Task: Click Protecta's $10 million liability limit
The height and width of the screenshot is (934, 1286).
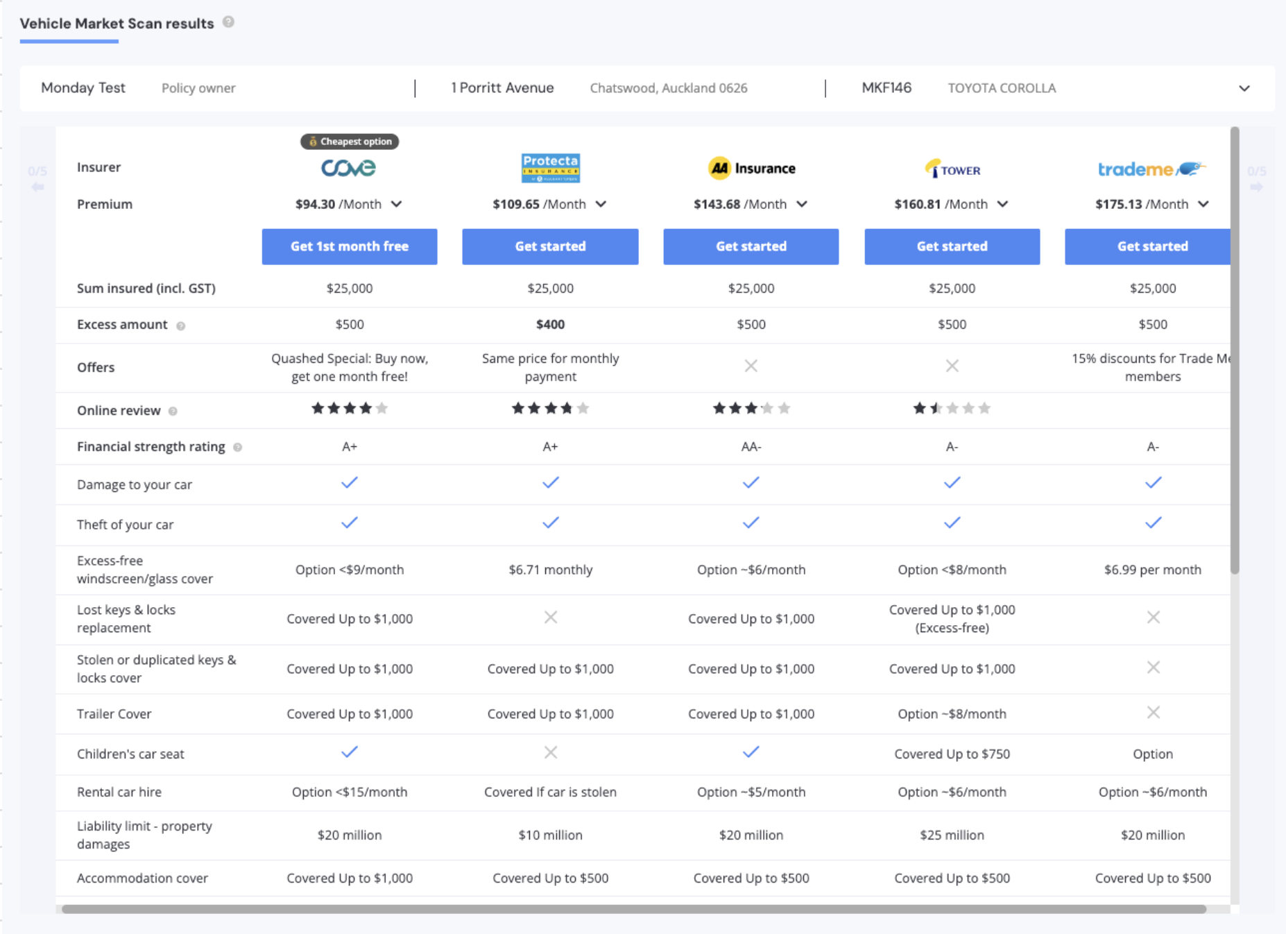Action: [551, 835]
